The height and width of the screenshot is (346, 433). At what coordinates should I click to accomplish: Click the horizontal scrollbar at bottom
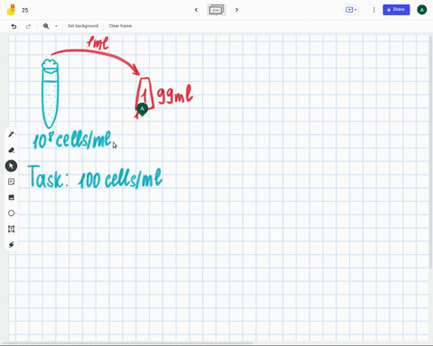pyautogui.click(x=128, y=342)
